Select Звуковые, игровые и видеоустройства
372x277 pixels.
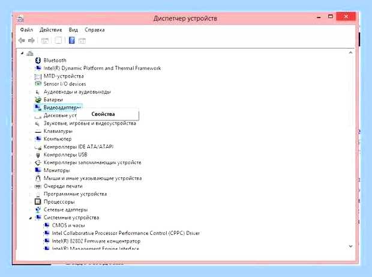tap(89, 123)
